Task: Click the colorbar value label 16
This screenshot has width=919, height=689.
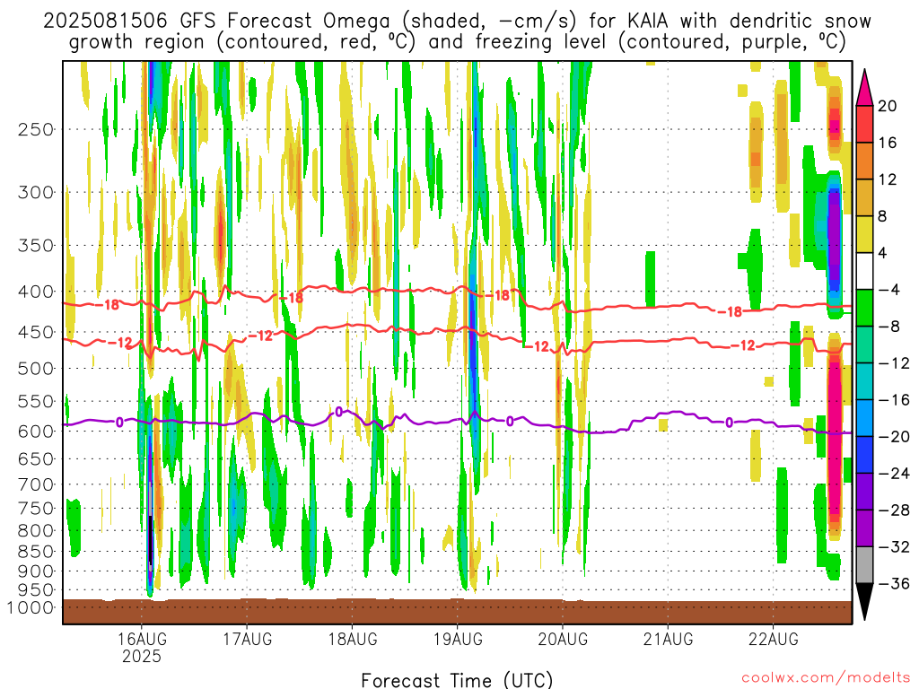Action: click(x=888, y=143)
